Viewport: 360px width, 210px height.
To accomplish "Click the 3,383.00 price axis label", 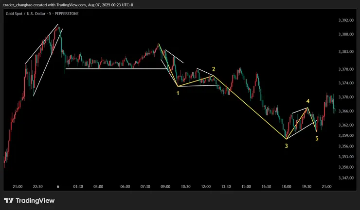I will [346, 52].
